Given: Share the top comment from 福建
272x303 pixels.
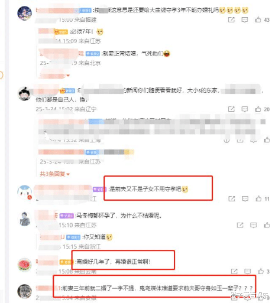Looking at the screenshot, I should [231, 19].
